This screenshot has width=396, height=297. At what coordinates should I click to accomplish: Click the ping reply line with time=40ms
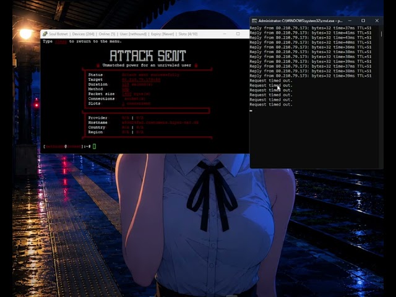tap(311, 43)
